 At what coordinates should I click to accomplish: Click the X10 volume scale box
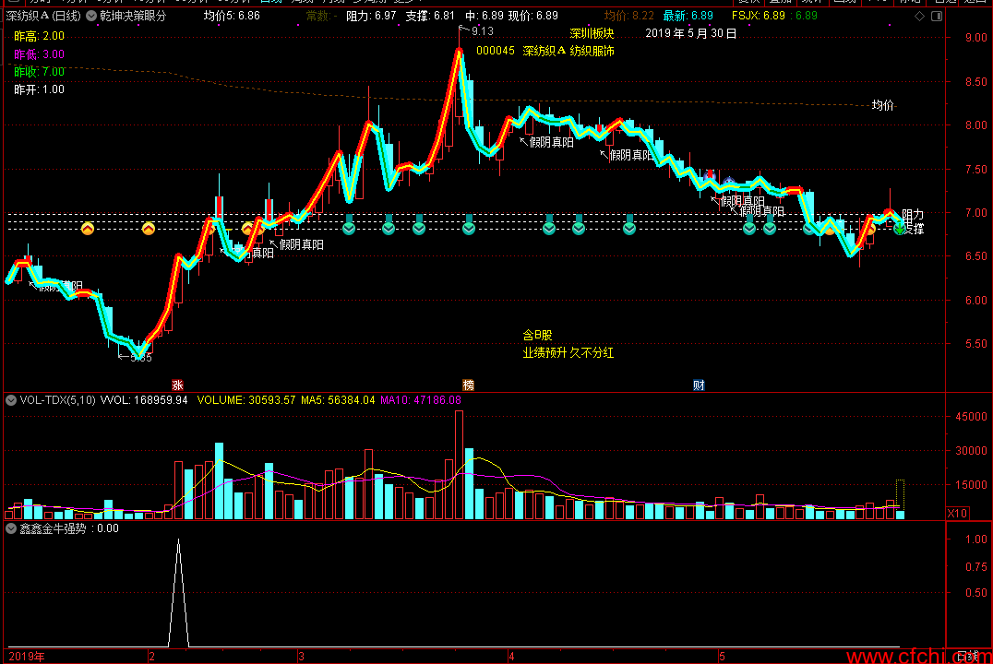pos(957,514)
